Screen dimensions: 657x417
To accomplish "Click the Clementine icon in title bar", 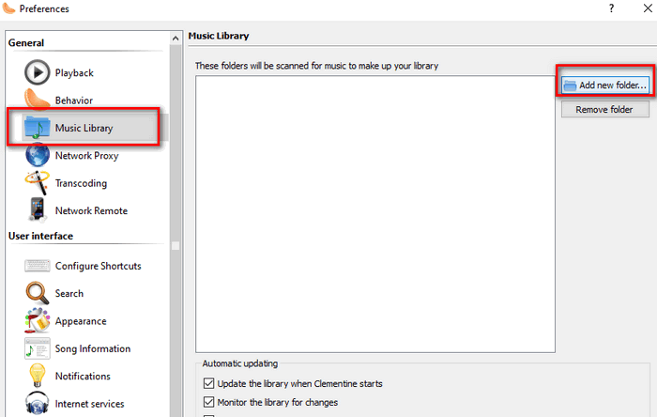I will [x=8, y=8].
